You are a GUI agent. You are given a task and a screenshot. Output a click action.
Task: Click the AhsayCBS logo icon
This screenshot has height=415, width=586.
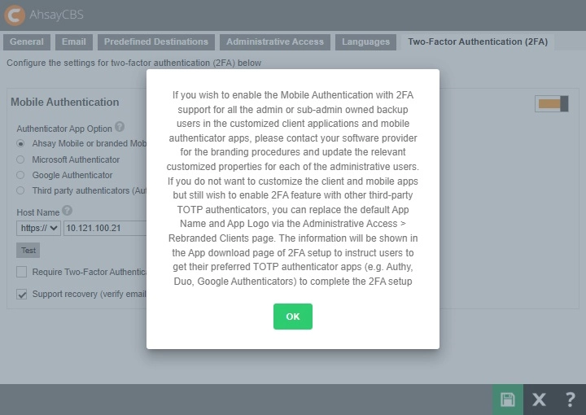pyautogui.click(x=15, y=15)
